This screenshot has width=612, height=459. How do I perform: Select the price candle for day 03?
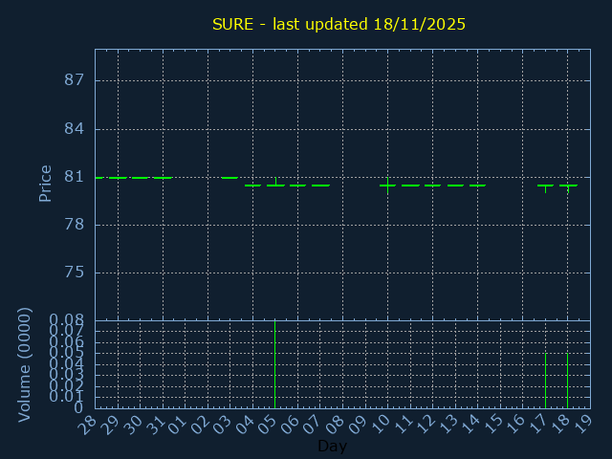230,178
